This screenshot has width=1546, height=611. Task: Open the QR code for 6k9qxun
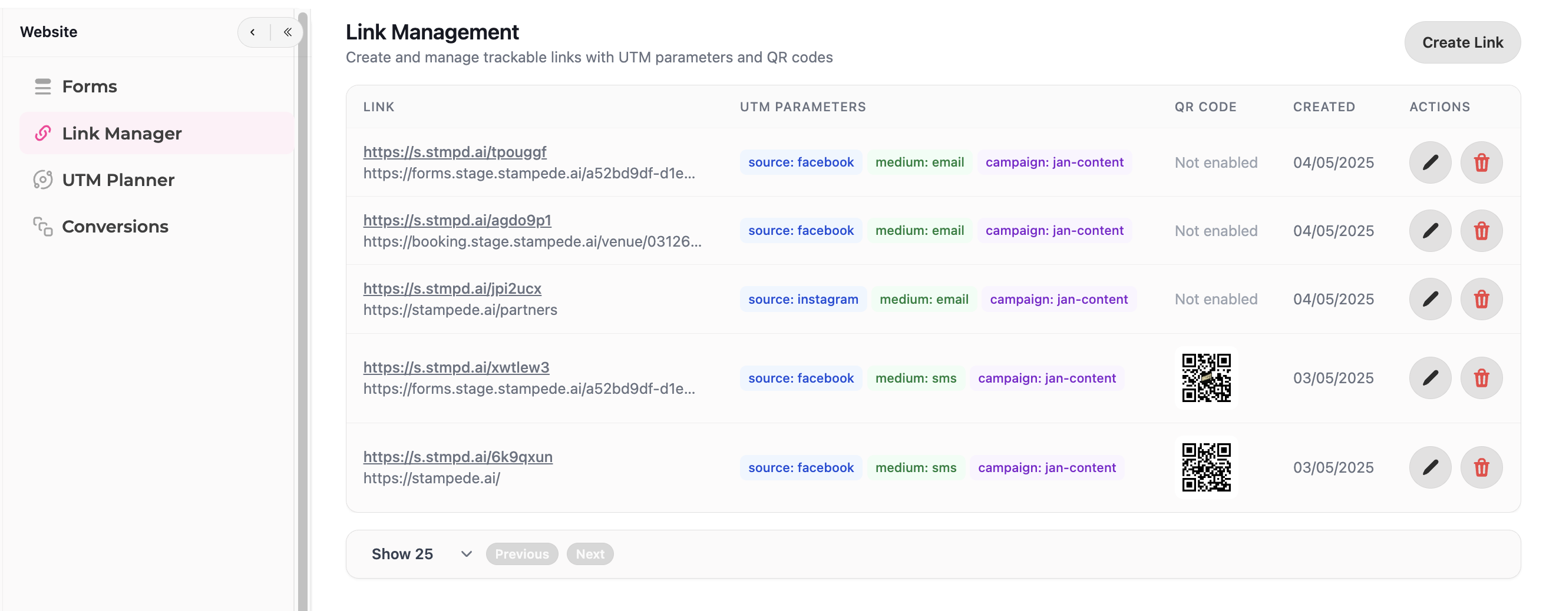click(x=1206, y=468)
